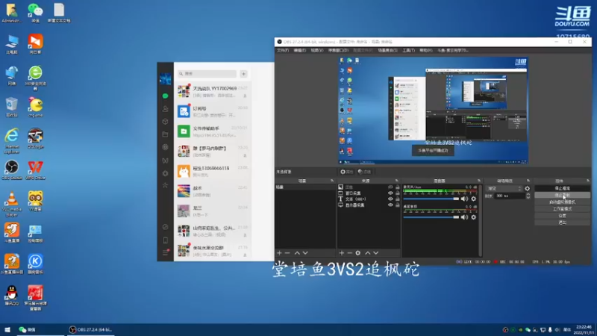Toggle visibility of 显示器采集 source

(390, 205)
